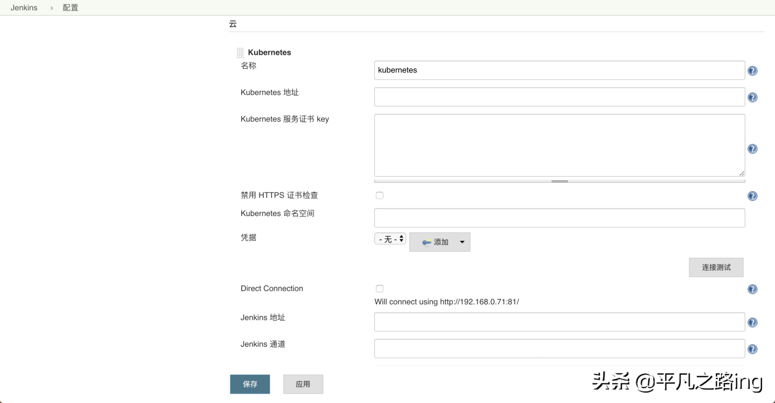Expand the Jenkins breadcrumb arrow menu
This screenshot has width=775, height=403.
point(52,8)
